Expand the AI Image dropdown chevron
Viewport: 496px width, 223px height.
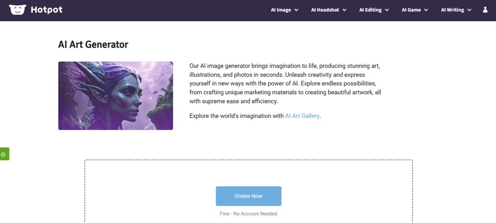(x=296, y=10)
